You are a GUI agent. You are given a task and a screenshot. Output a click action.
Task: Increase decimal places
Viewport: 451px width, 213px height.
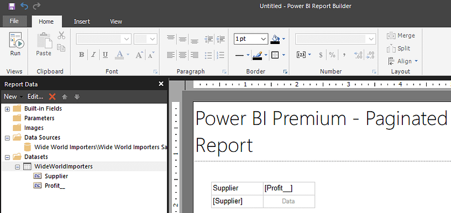[358, 54]
